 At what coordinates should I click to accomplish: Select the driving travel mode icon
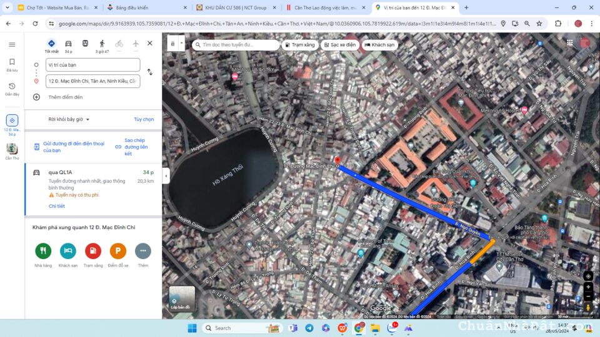point(68,44)
